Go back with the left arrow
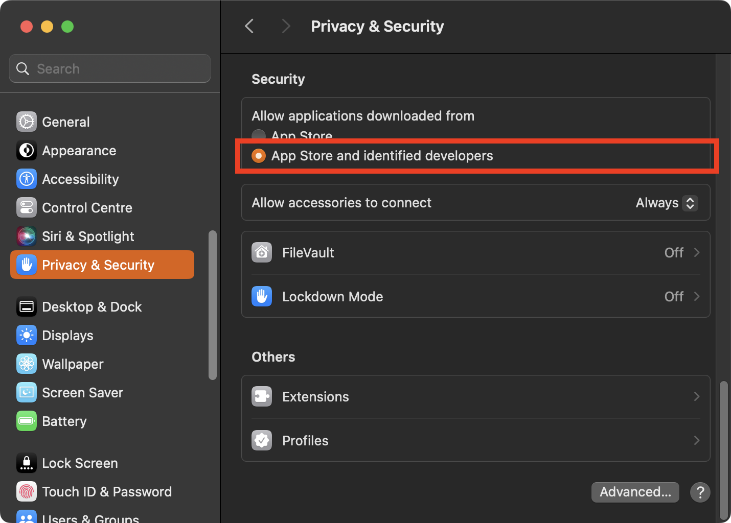This screenshot has height=523, width=731. pyautogui.click(x=249, y=26)
